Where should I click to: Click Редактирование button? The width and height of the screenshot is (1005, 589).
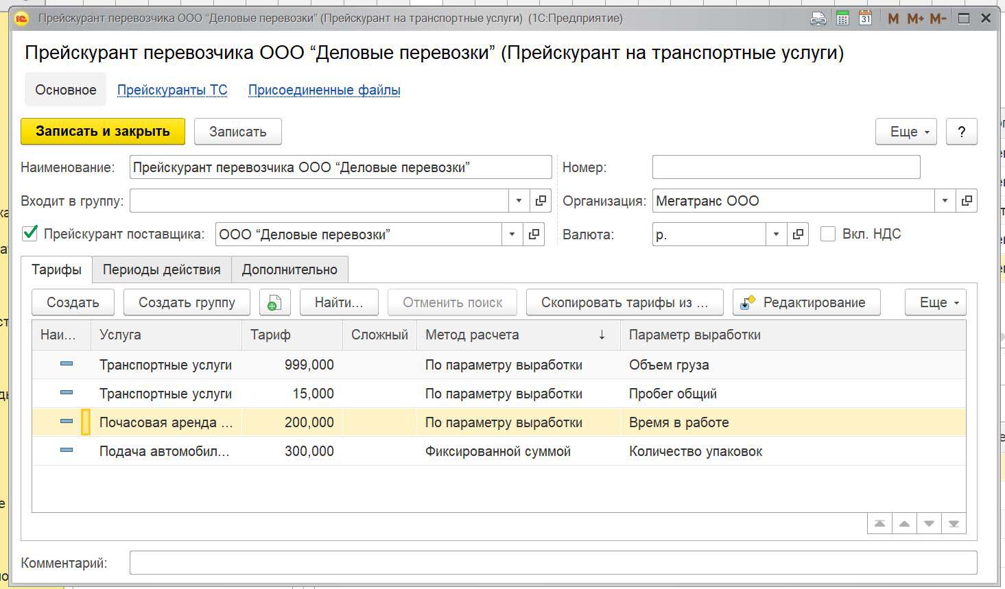pyautogui.click(x=807, y=302)
